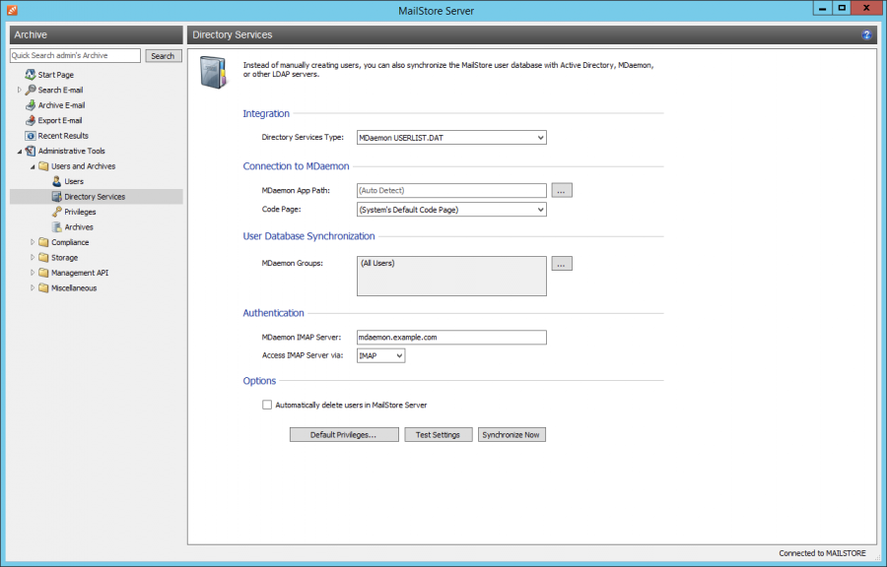Click the Quick Search input field

click(x=74, y=55)
